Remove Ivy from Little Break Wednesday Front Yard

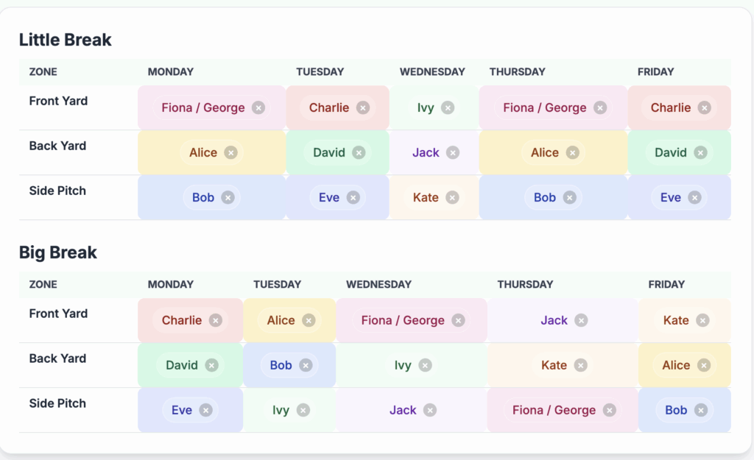point(448,107)
